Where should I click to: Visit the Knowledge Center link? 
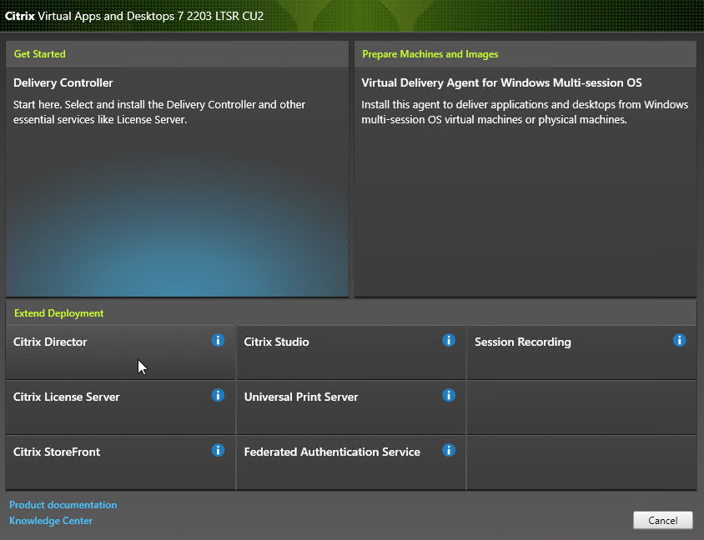point(51,521)
